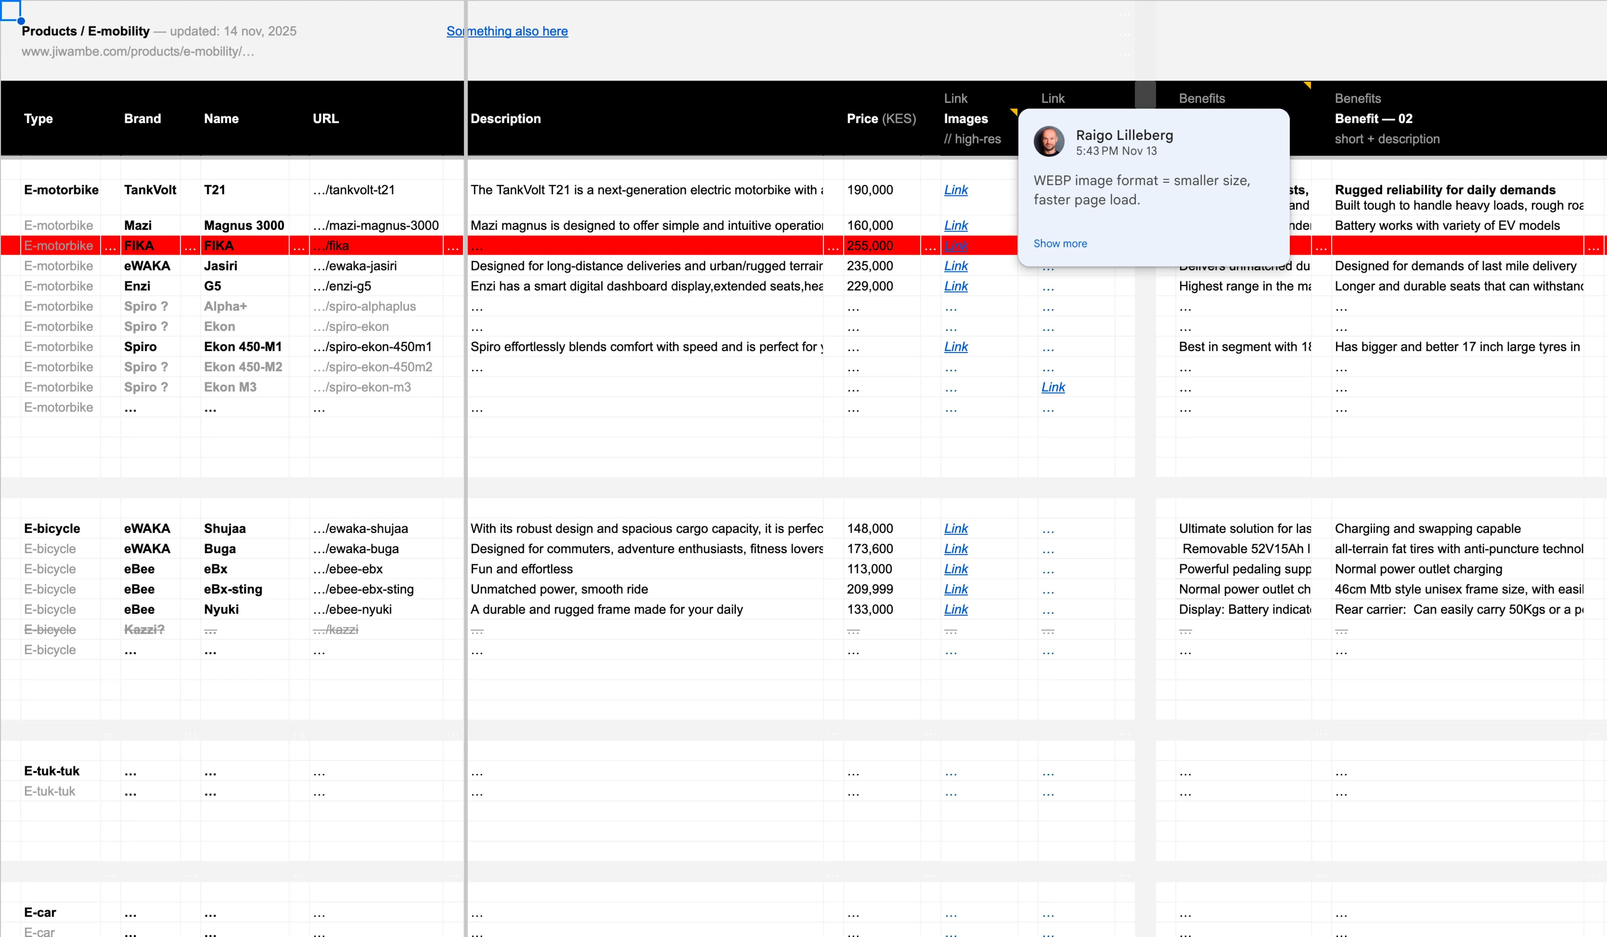Click Show more in the comment popup
This screenshot has height=937, width=1607.
pos(1060,244)
